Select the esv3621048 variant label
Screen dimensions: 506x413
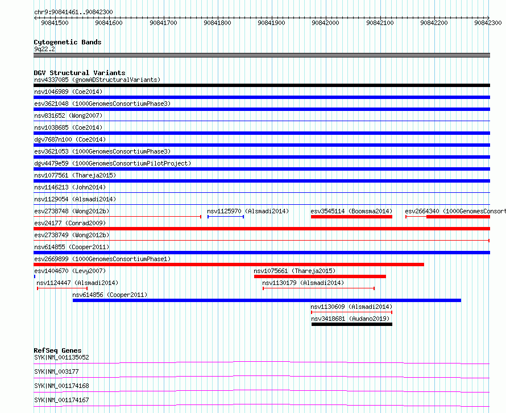tap(102, 104)
